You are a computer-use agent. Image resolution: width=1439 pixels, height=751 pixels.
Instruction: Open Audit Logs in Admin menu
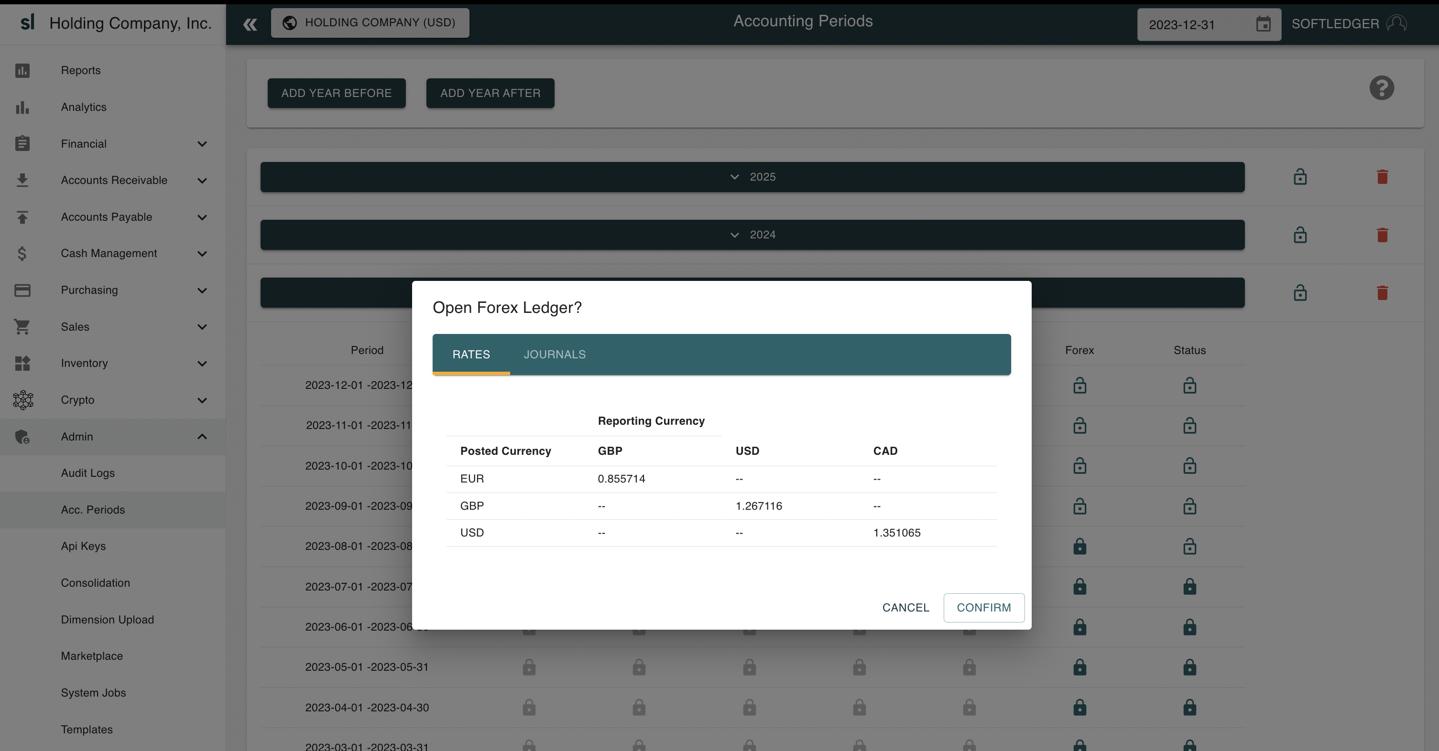coord(87,473)
